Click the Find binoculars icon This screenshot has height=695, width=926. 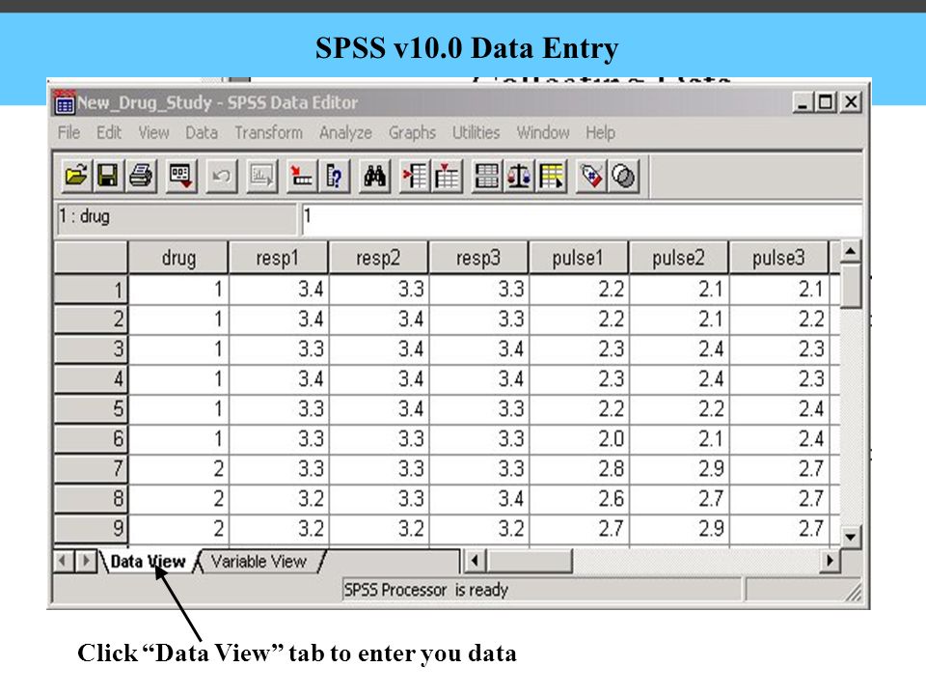tap(374, 176)
